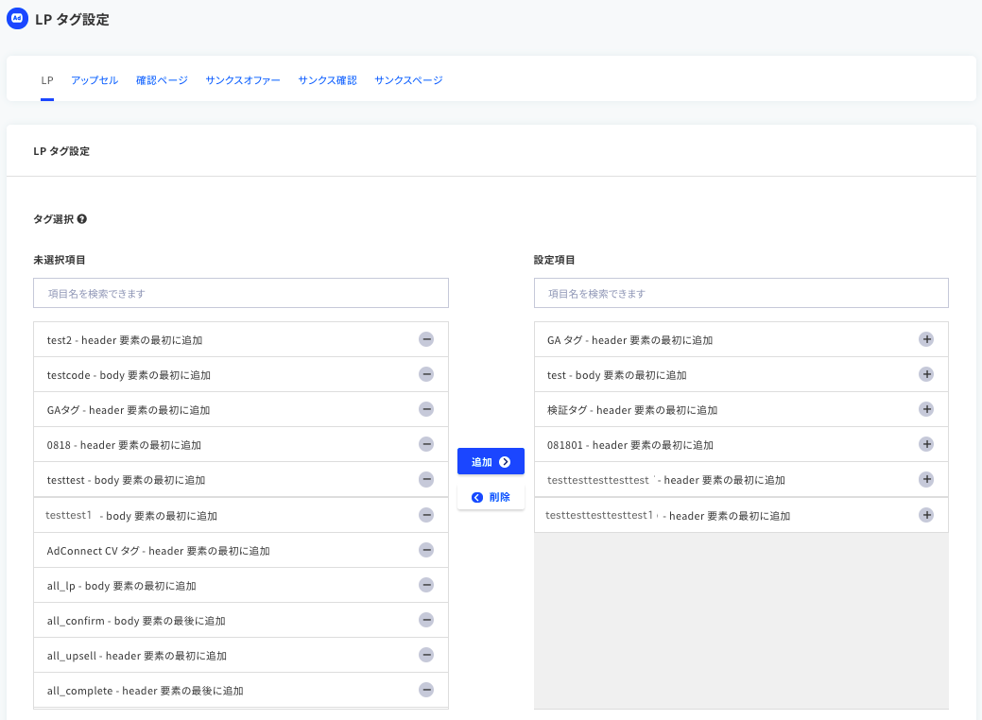
Task: Click the minus icon on 0818 row
Action: pos(426,444)
